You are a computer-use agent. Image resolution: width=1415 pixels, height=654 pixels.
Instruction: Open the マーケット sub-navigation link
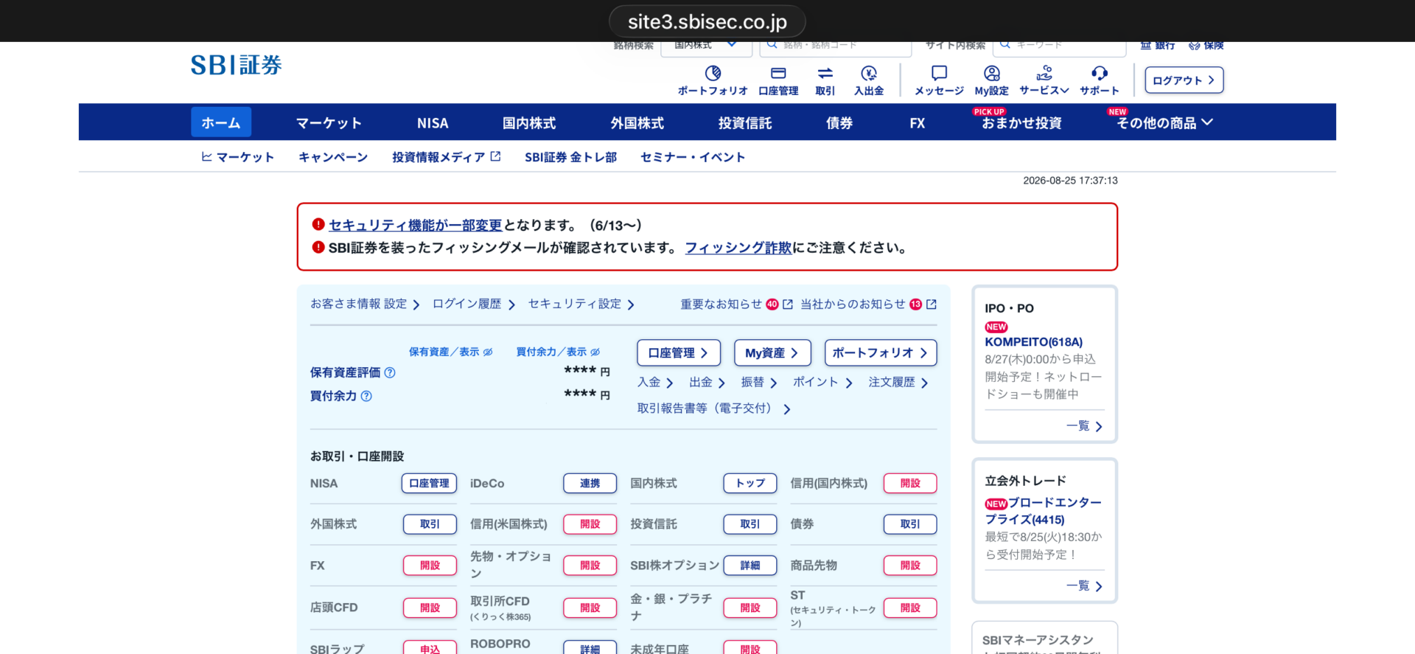(237, 157)
